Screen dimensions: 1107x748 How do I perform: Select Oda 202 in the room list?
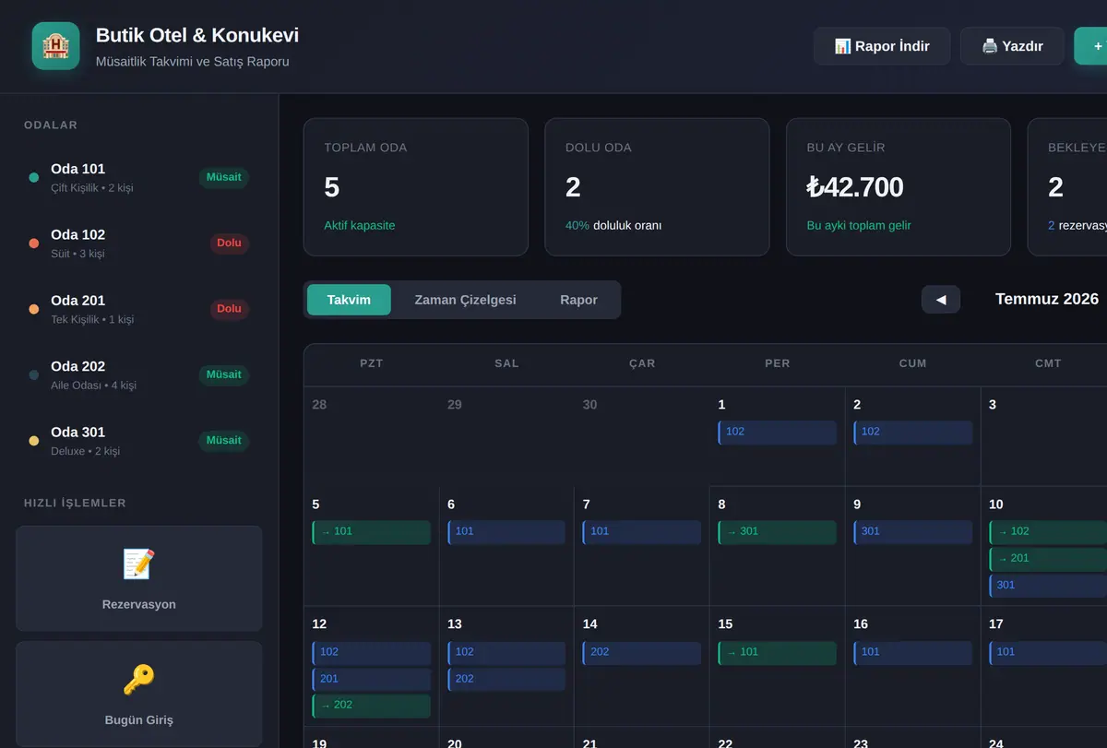point(138,374)
